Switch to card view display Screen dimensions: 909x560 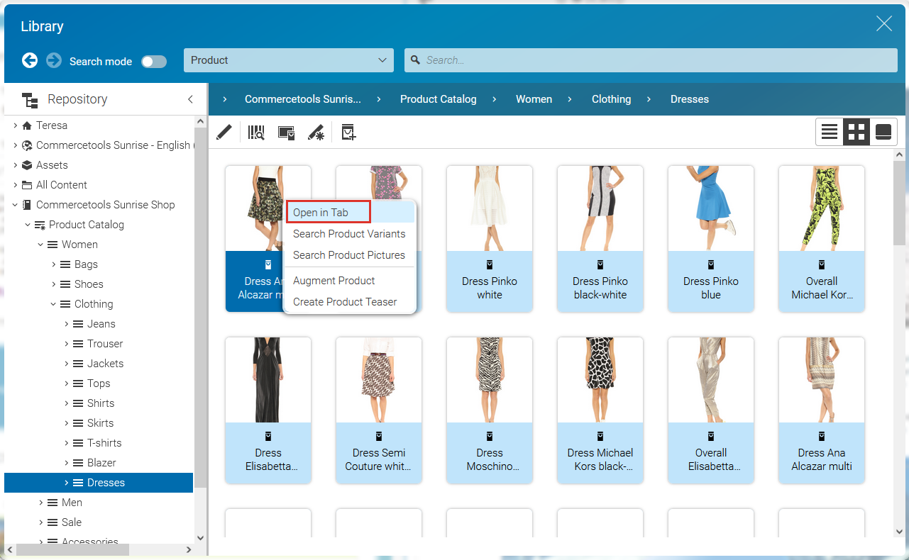tap(883, 131)
